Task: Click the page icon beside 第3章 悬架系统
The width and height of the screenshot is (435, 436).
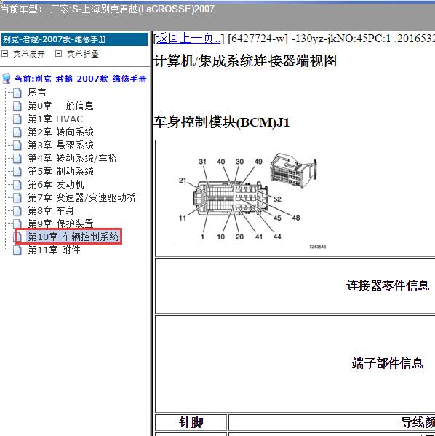Action: click(x=17, y=145)
